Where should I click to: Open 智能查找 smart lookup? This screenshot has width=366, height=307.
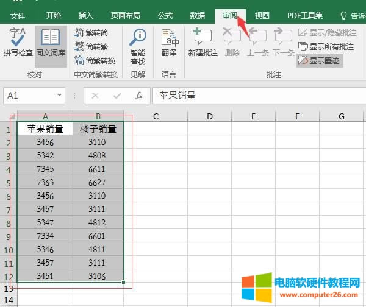click(138, 46)
